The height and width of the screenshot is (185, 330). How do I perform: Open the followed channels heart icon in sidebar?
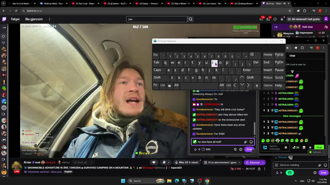(4, 43)
